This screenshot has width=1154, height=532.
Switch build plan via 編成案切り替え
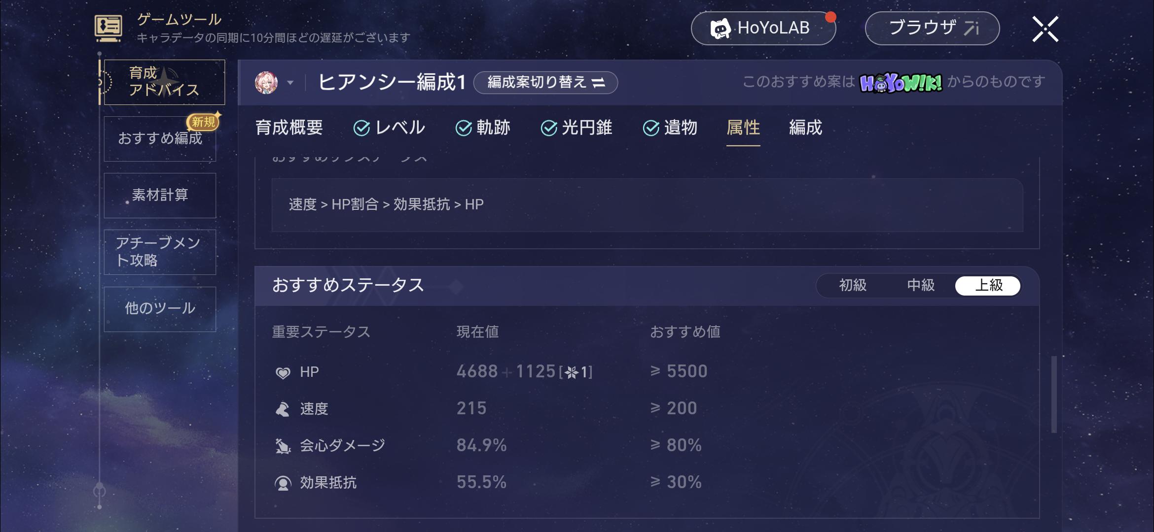pyautogui.click(x=545, y=82)
